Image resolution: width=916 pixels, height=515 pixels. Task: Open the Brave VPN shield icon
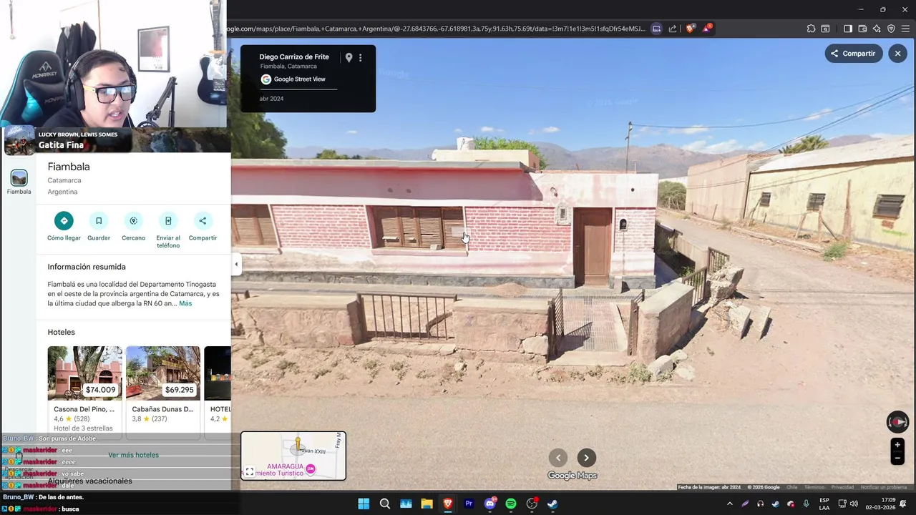tap(891, 29)
